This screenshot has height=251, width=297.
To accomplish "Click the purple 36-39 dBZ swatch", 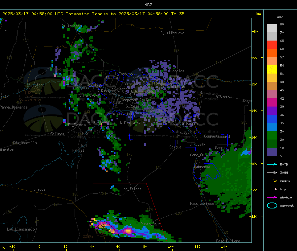I will pyautogui.click(x=272, y=111).
